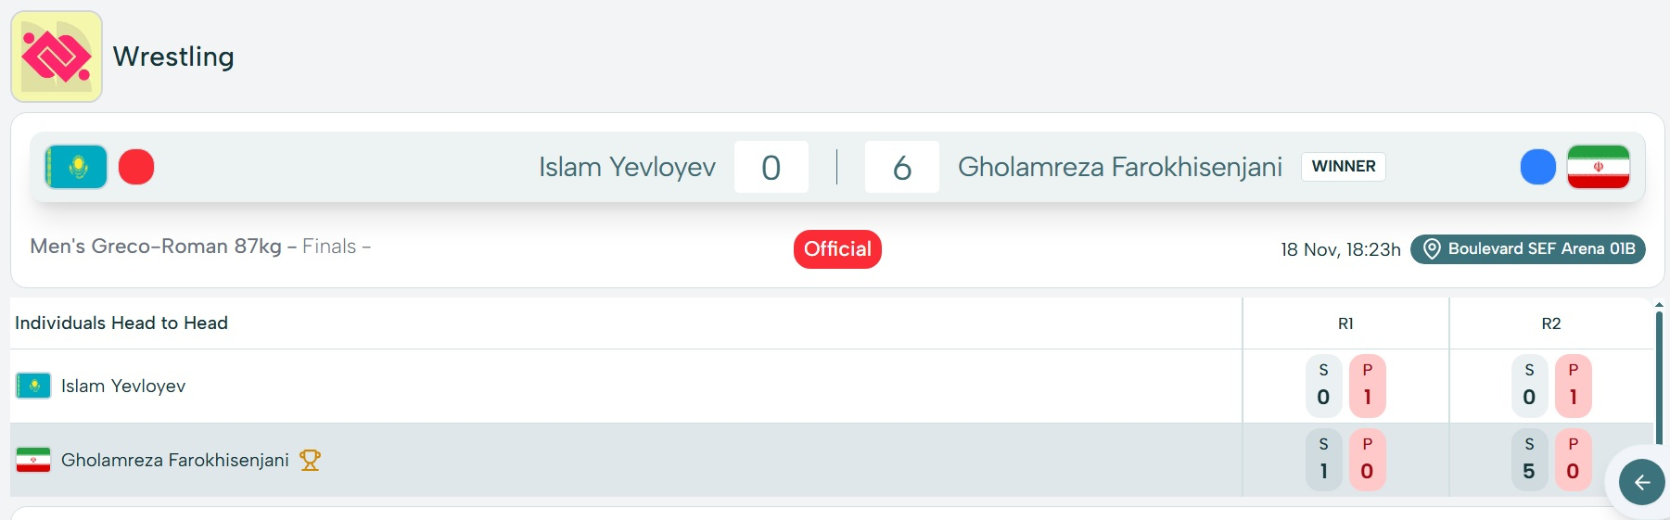Click the Kazakhstan flag in match header
Screen dimensions: 1670x520
coord(76,167)
